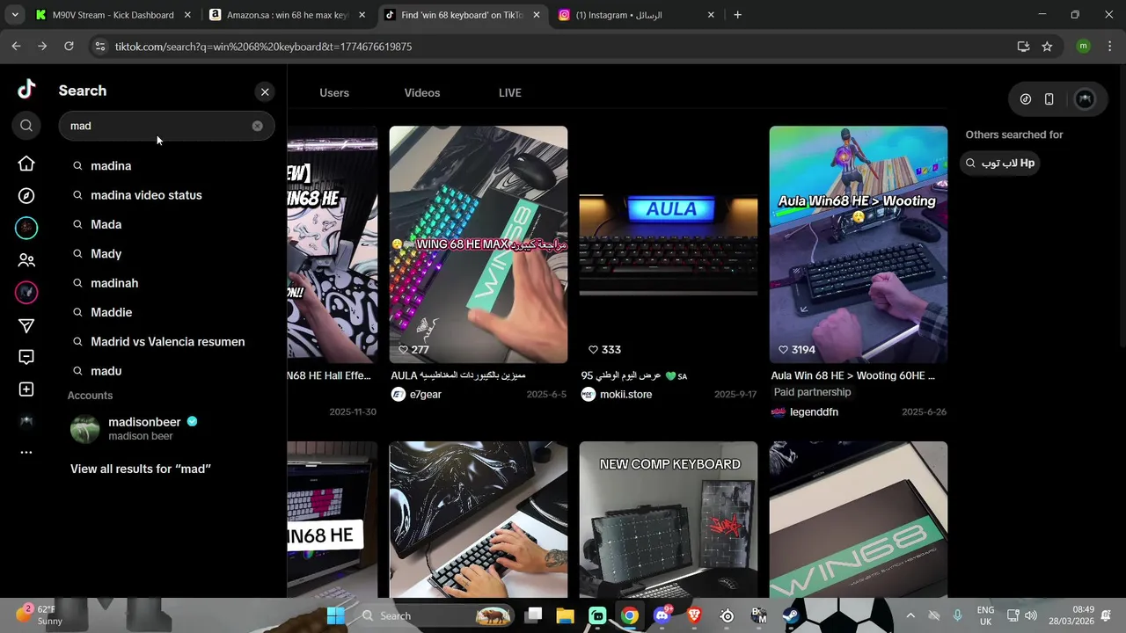Close the Search panel

click(x=265, y=91)
